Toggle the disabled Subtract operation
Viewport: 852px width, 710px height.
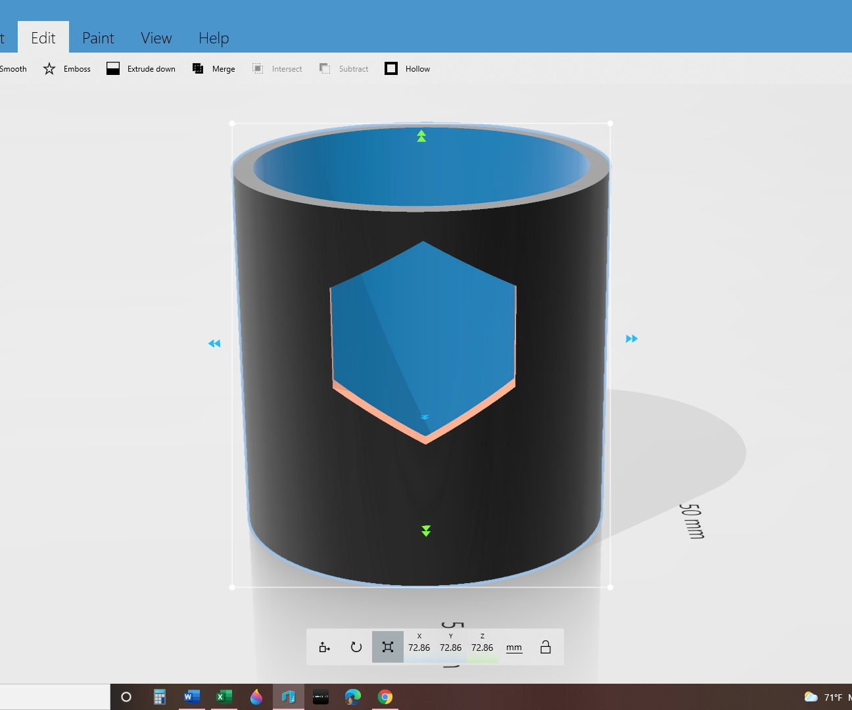(343, 68)
